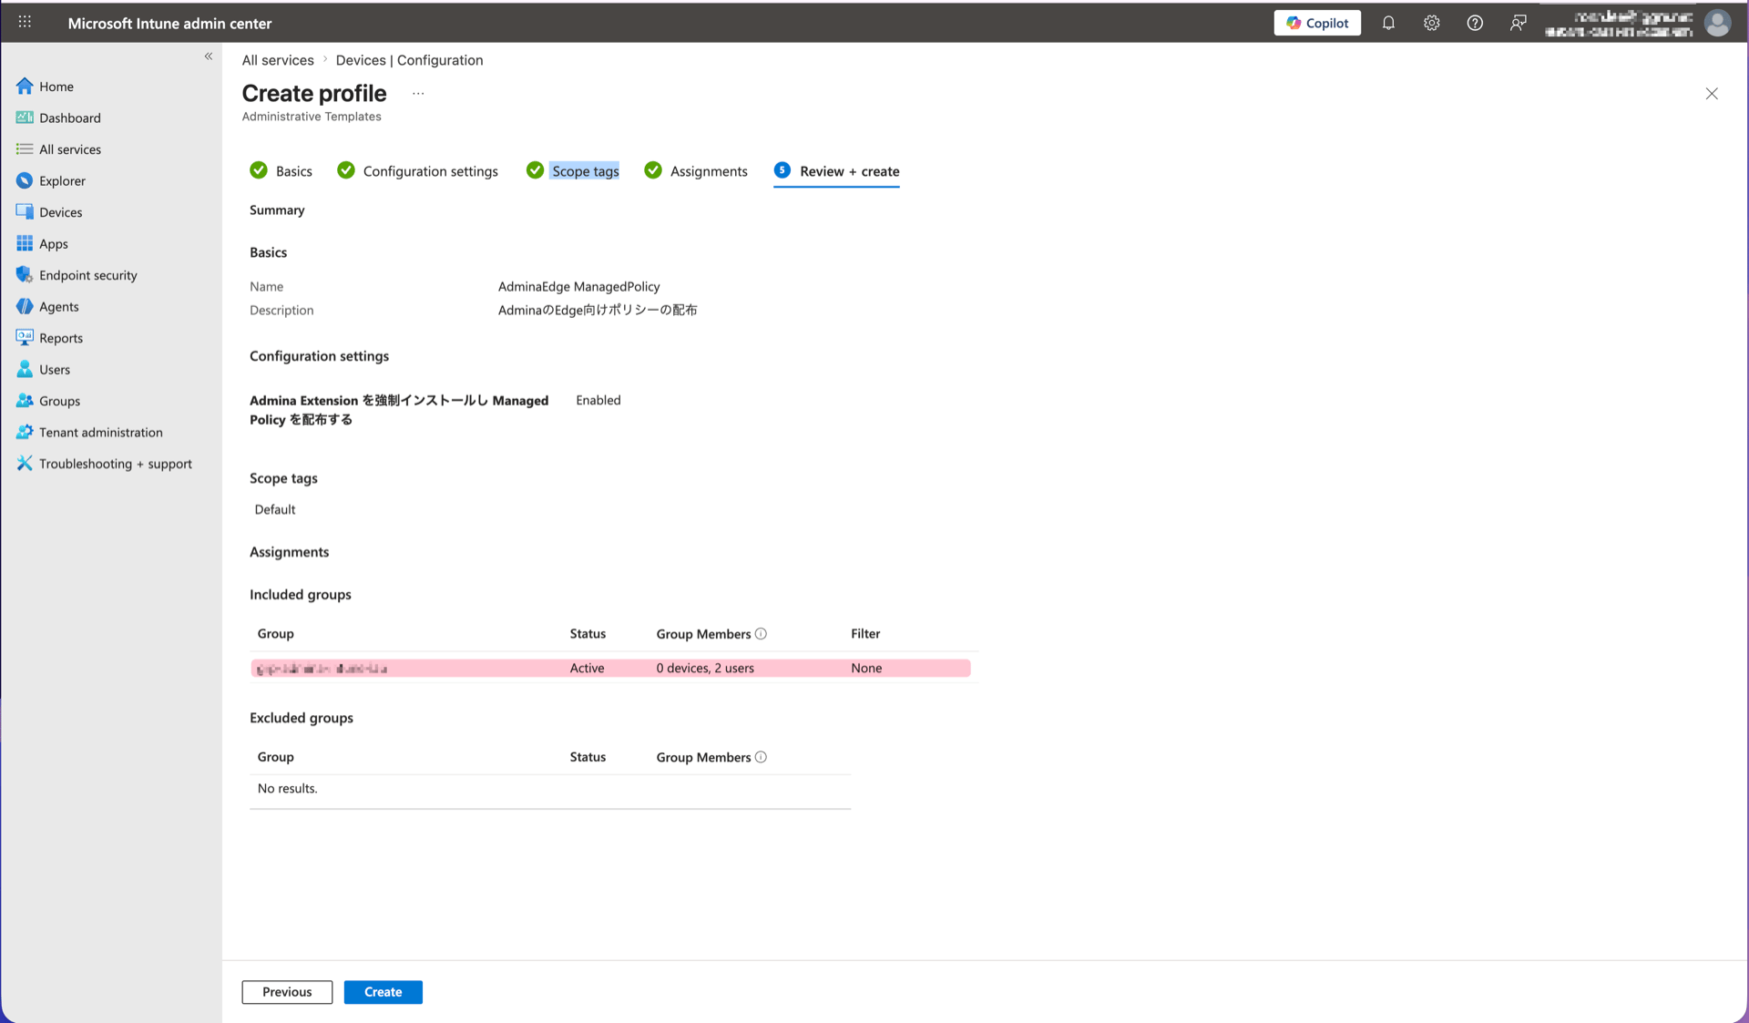Switch to the Configuration settings step

point(418,171)
